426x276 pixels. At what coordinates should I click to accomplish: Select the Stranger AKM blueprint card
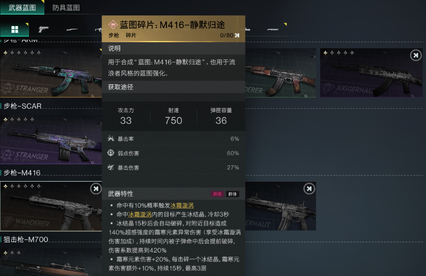point(51,73)
